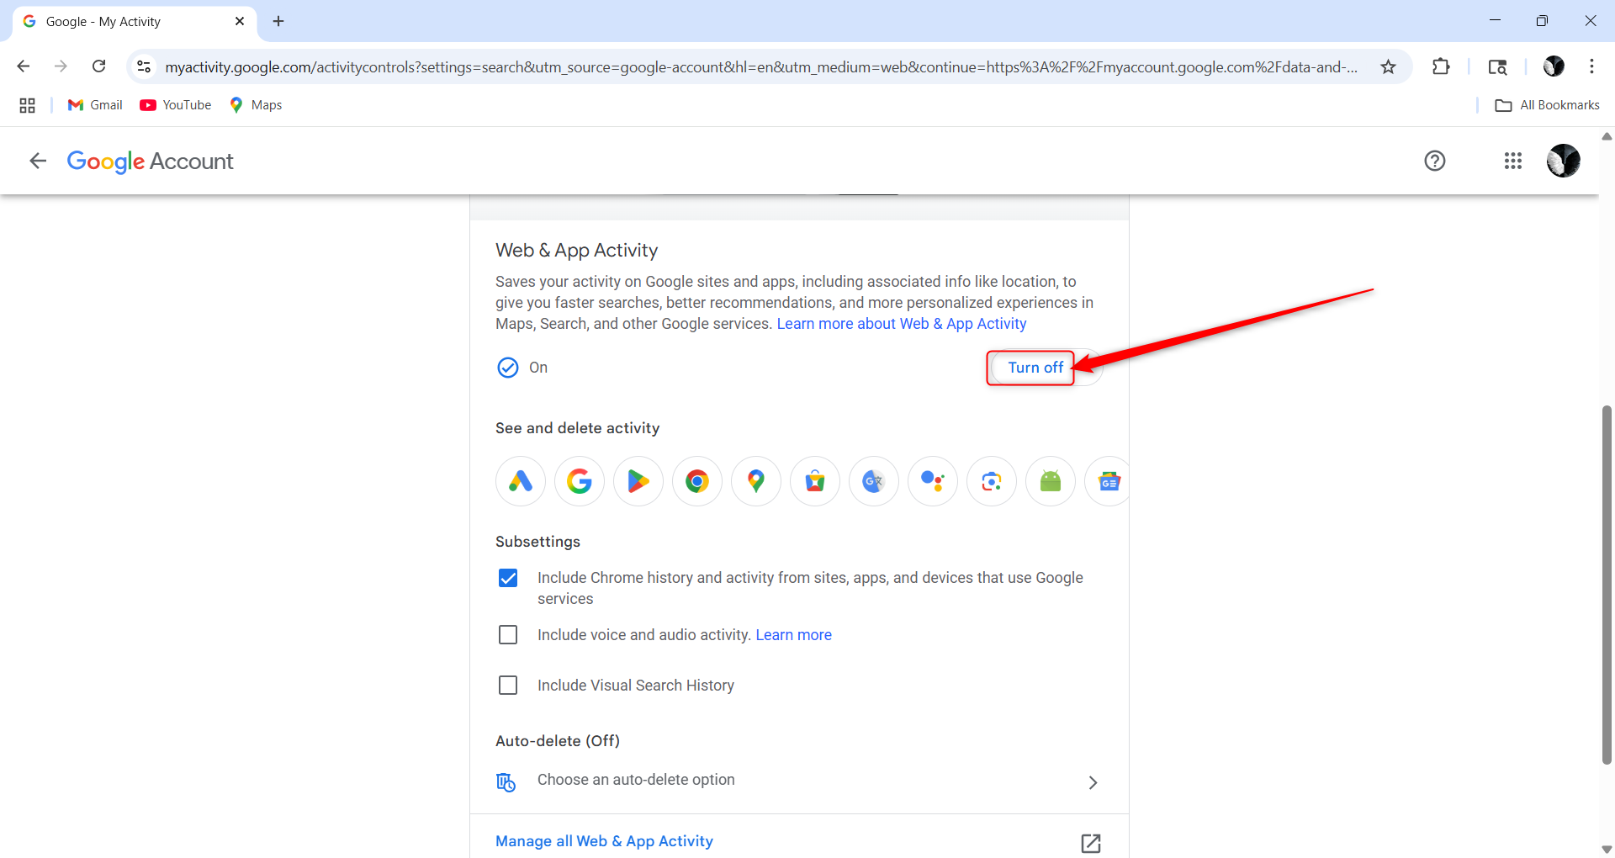Open Google Maps activity icon

click(x=756, y=481)
